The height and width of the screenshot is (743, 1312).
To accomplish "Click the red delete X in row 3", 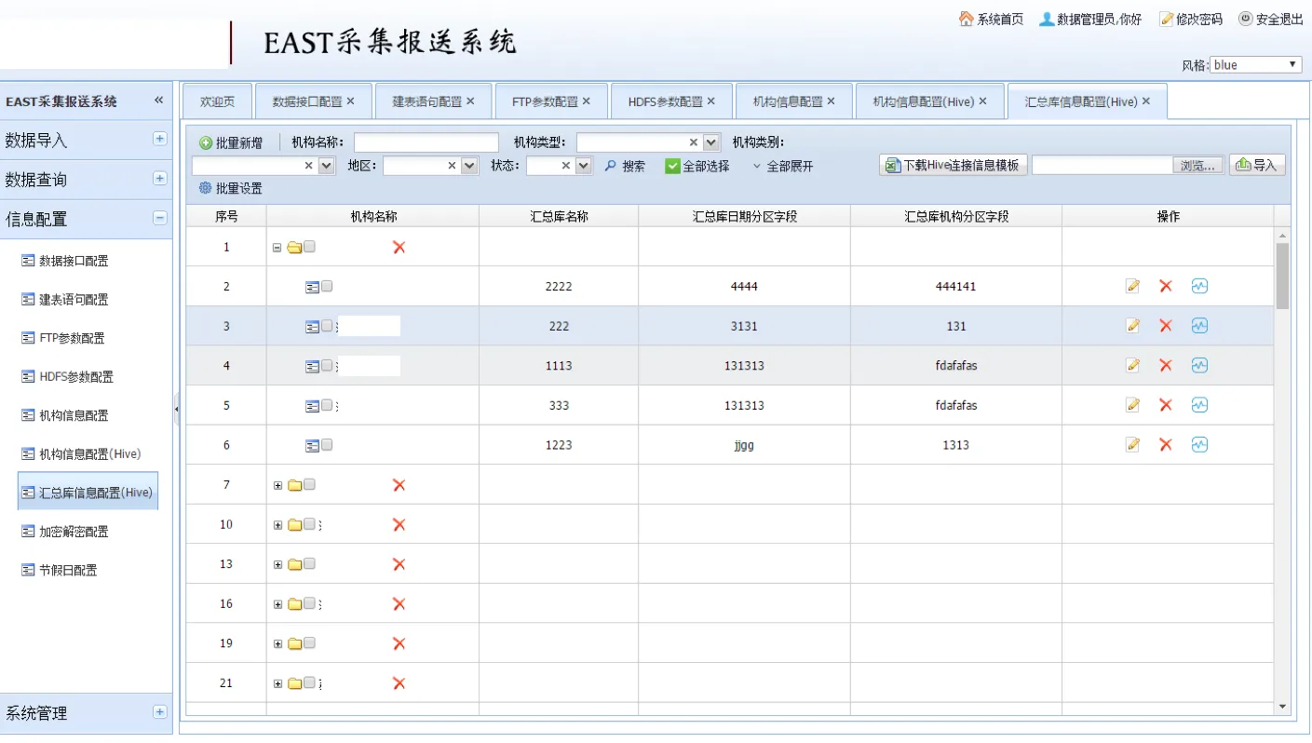I will click(x=1165, y=326).
